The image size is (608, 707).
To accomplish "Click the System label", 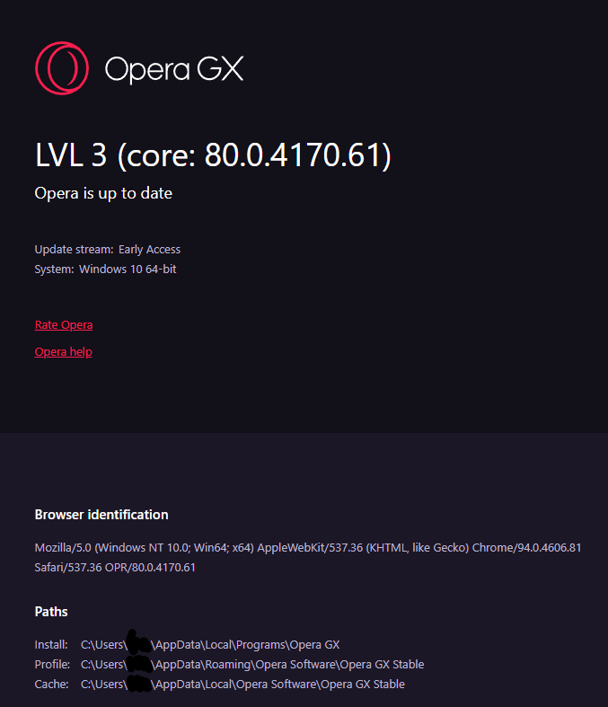I will point(54,270).
